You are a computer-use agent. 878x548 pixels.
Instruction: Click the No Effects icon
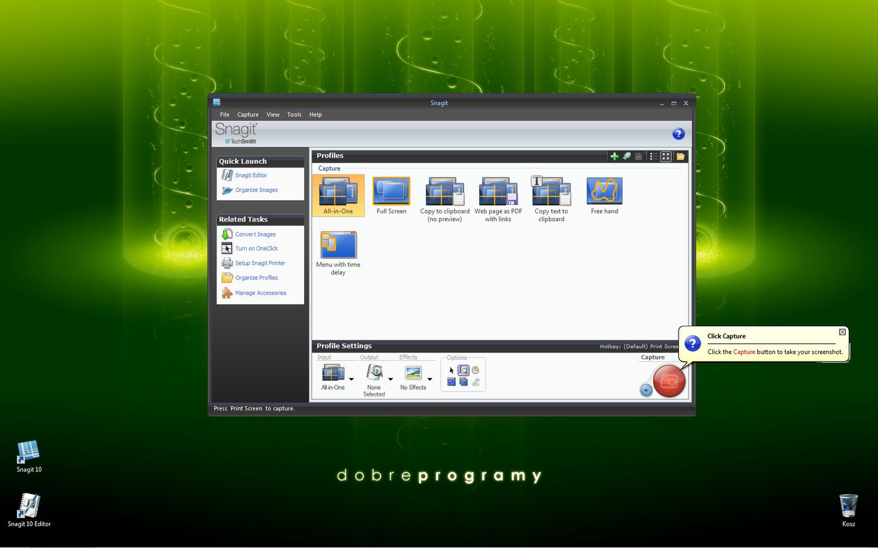click(x=413, y=373)
